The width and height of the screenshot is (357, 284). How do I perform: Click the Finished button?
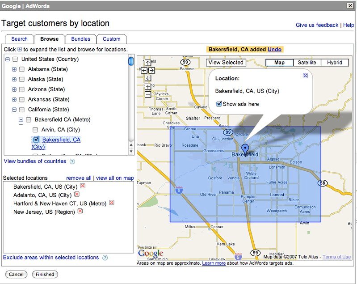click(x=45, y=274)
